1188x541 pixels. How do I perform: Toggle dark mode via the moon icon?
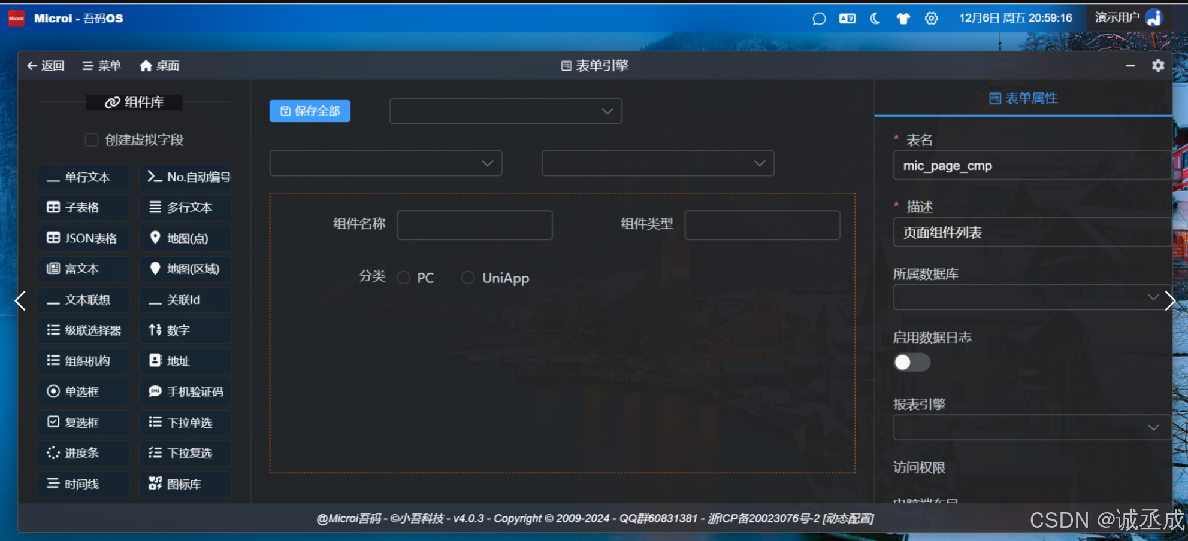point(875,19)
